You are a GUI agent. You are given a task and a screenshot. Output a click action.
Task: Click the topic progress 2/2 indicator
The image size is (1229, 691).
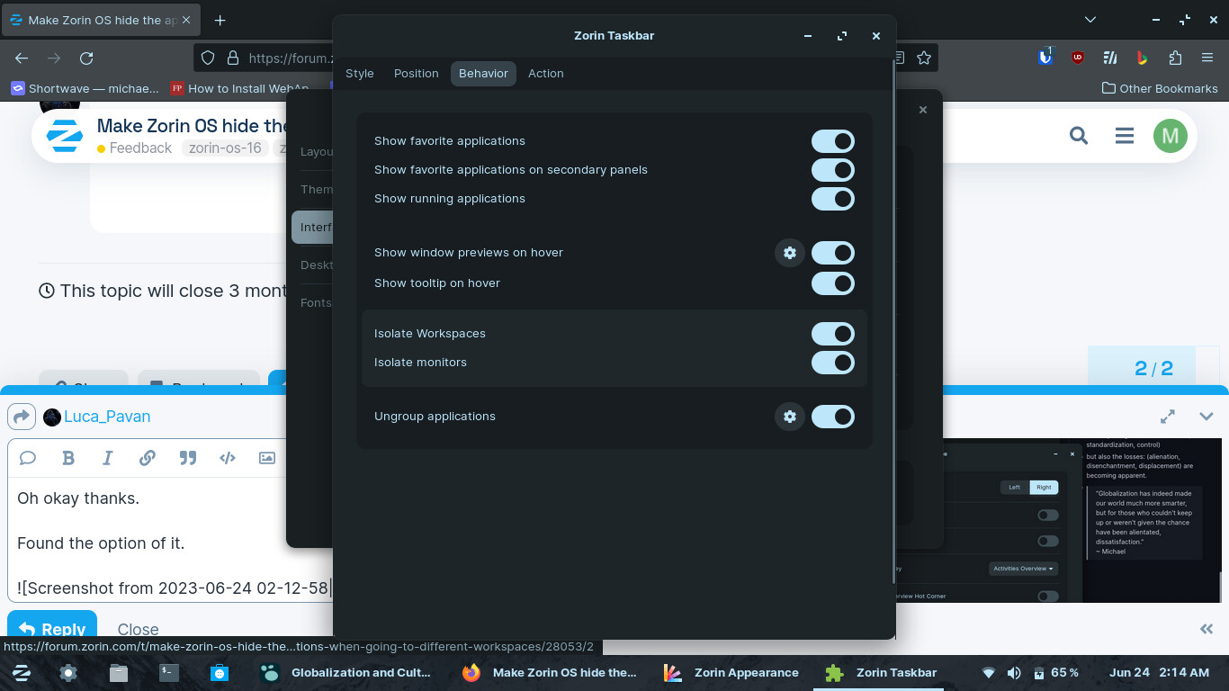tap(1153, 368)
